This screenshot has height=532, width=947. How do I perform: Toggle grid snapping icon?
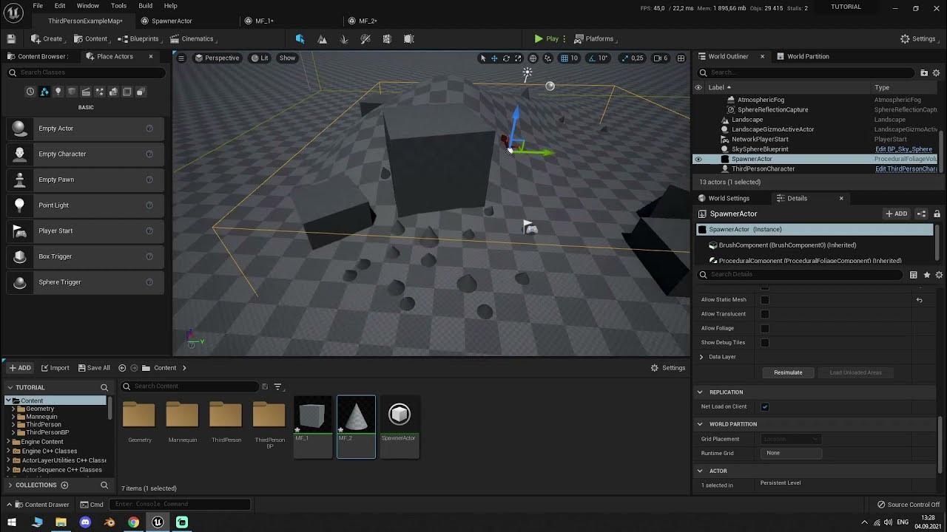point(565,58)
